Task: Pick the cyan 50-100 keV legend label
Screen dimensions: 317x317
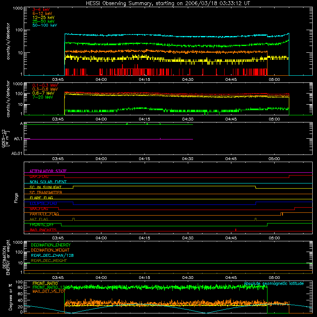Action: [x=45, y=25]
